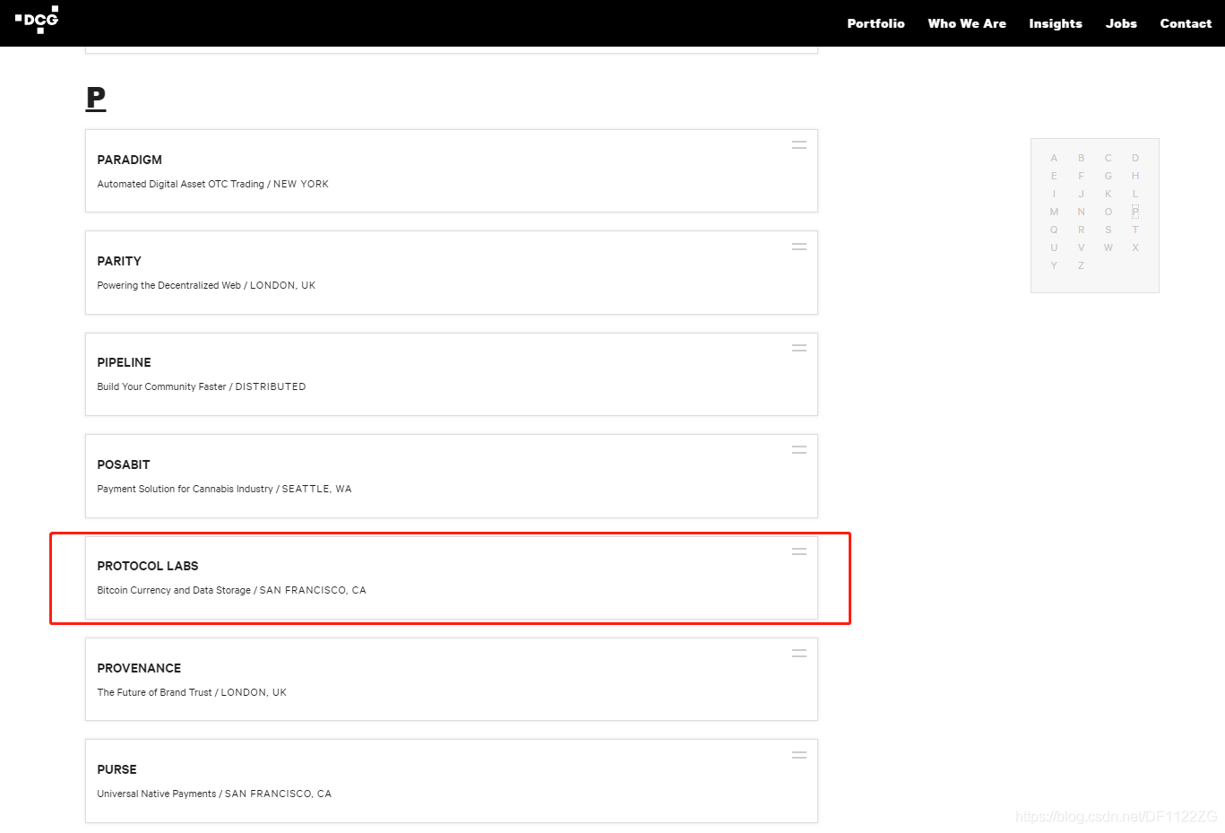Select the PARITY company name
The image size is (1225, 833).
[119, 261]
